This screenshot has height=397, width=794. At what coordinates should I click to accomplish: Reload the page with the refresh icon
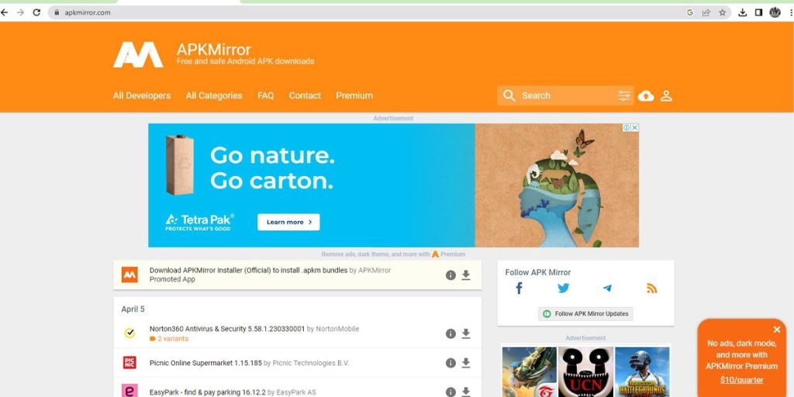pos(36,12)
